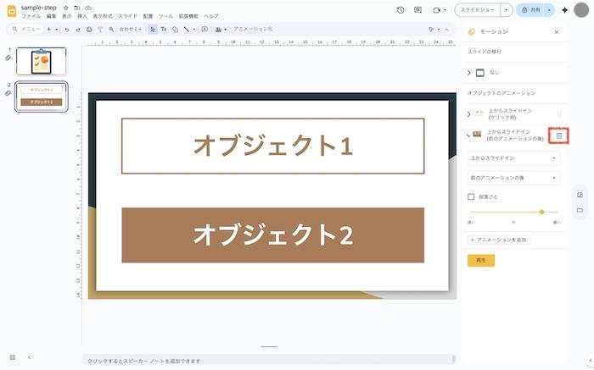Open the Gemini sparkle icon

pyautogui.click(x=564, y=10)
